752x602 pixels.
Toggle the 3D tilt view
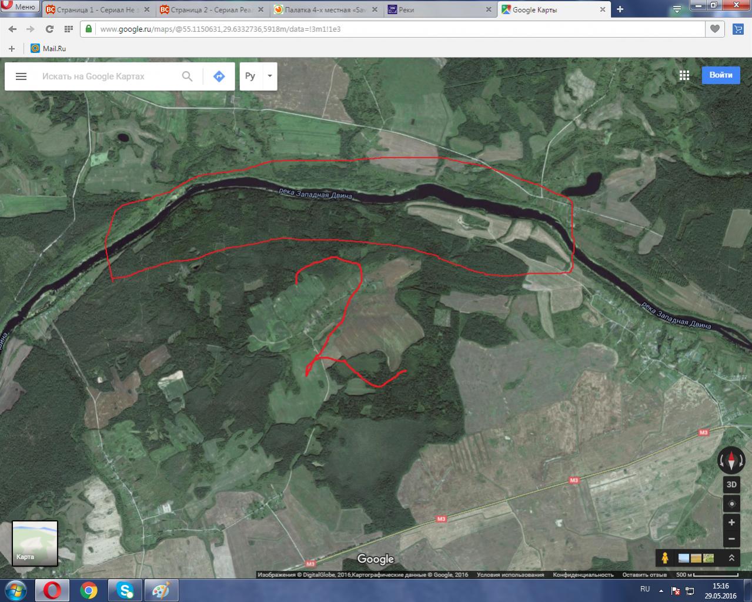(x=731, y=485)
